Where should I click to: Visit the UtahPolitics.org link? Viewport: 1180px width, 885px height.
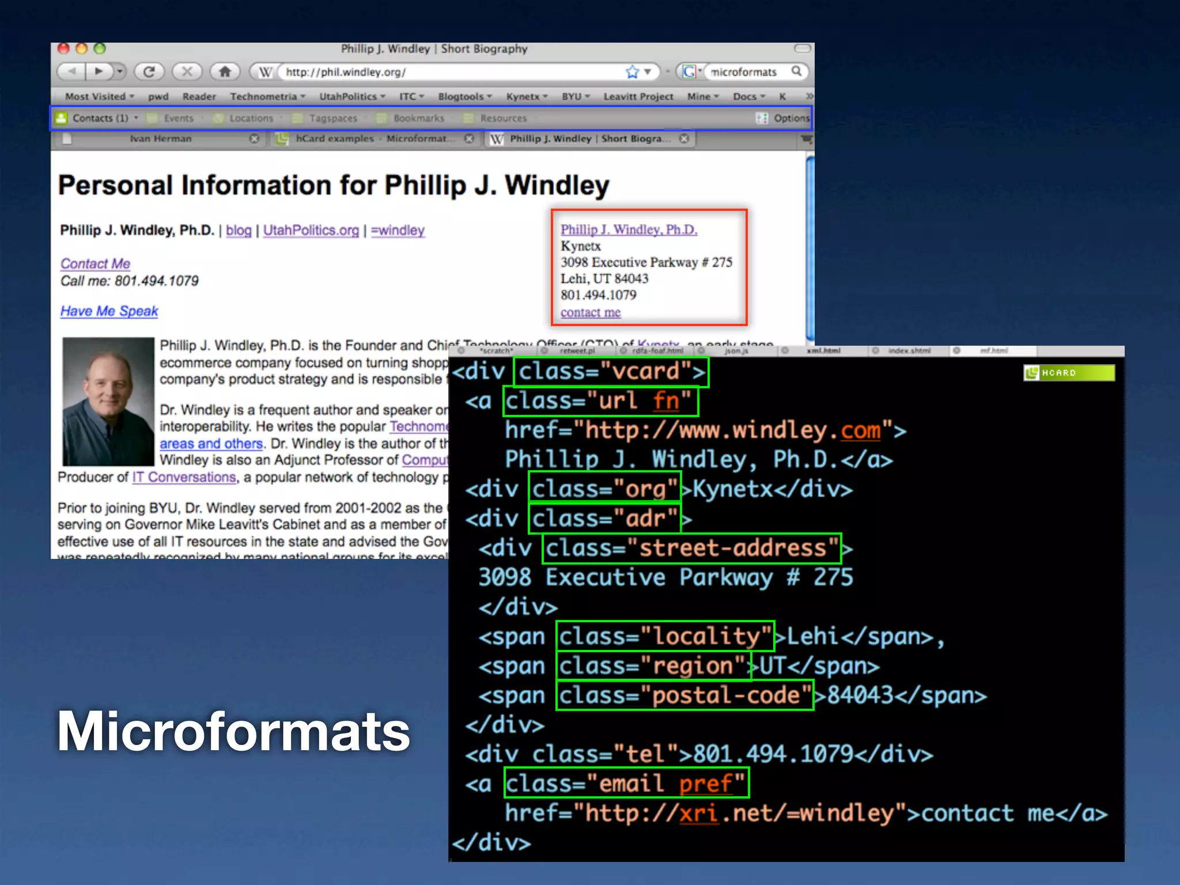pyautogui.click(x=311, y=230)
